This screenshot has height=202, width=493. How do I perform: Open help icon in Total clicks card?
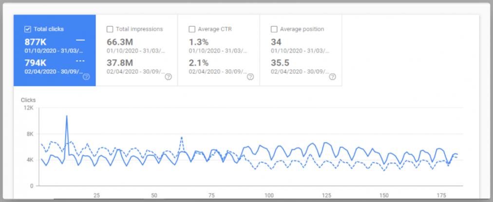click(86, 77)
